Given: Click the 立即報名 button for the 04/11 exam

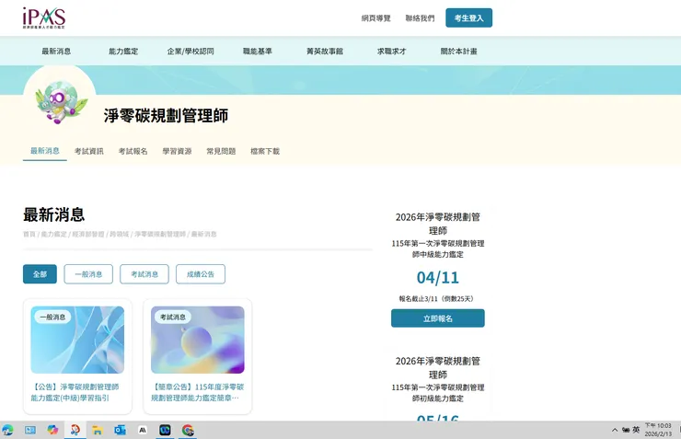Looking at the screenshot, I should tap(438, 318).
